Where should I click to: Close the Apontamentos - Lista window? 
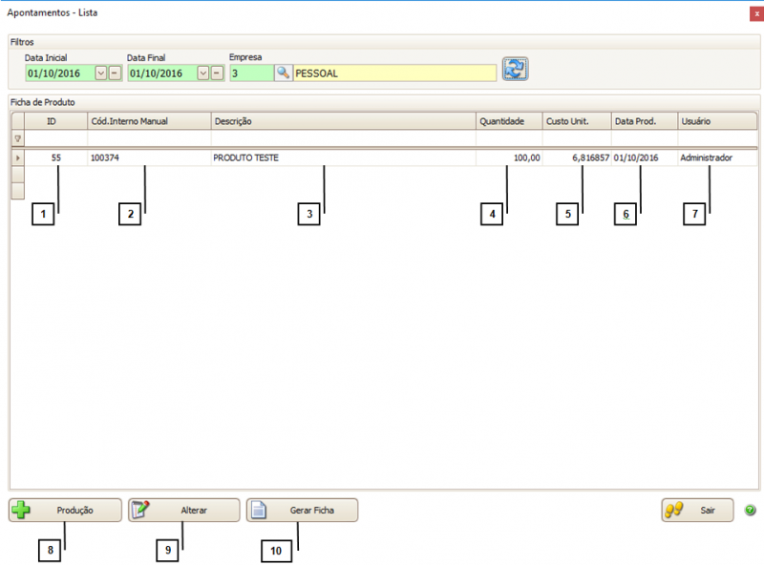[x=755, y=14]
